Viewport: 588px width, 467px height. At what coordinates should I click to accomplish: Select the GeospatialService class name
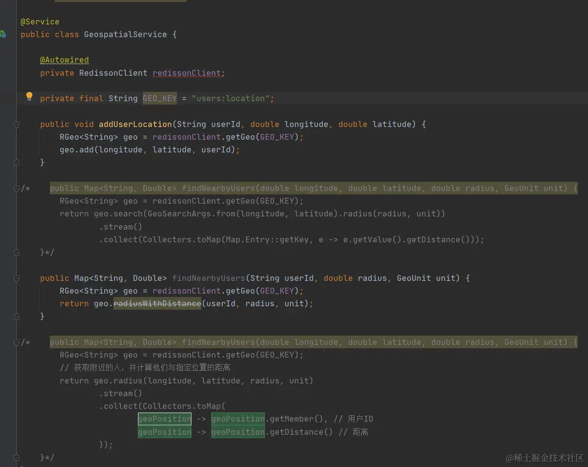click(125, 35)
